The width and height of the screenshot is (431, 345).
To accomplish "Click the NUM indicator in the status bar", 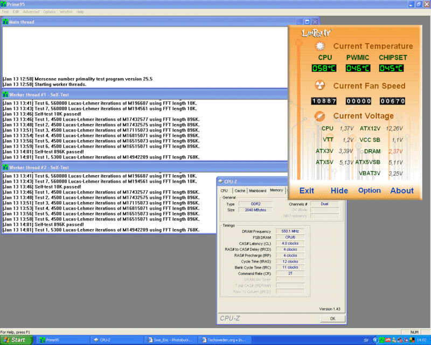I will point(414,332).
